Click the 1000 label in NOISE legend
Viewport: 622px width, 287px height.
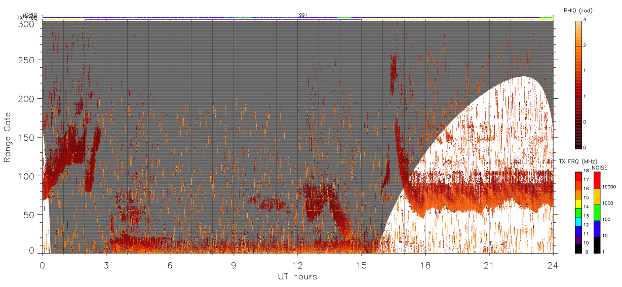pos(608,203)
